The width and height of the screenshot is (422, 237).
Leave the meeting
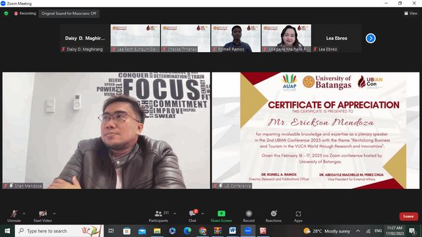click(x=409, y=217)
